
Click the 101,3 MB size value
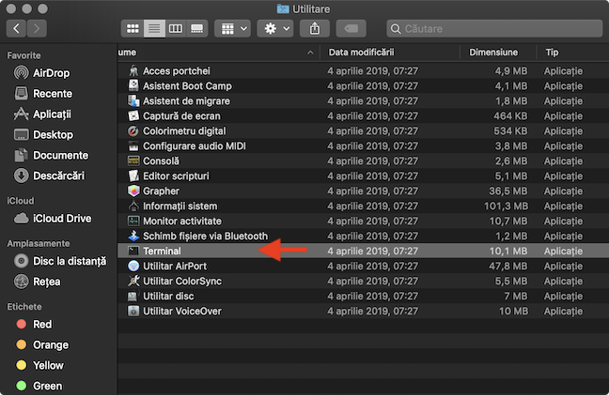point(506,205)
